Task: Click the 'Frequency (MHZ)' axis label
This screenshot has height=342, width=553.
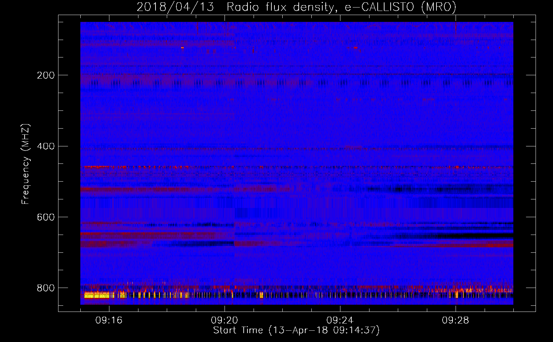Action: click(25, 164)
